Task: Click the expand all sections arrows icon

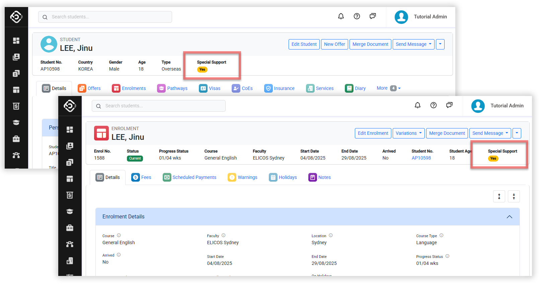Action: click(x=499, y=196)
